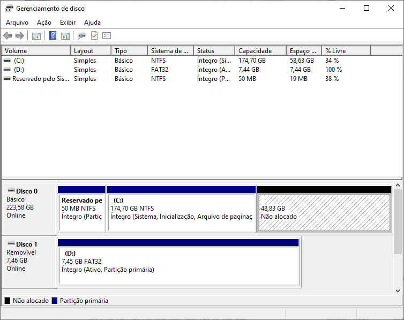Screen dimensions: 404x320
Task: Click the 50 MB capacity cell
Action: pos(247,79)
